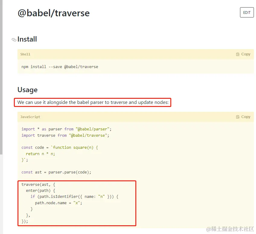Click the import parser from @babel/parser line
The height and width of the screenshot is (234, 256).
[66, 129]
